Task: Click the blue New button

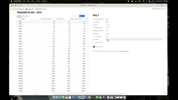Action: click(81, 16)
